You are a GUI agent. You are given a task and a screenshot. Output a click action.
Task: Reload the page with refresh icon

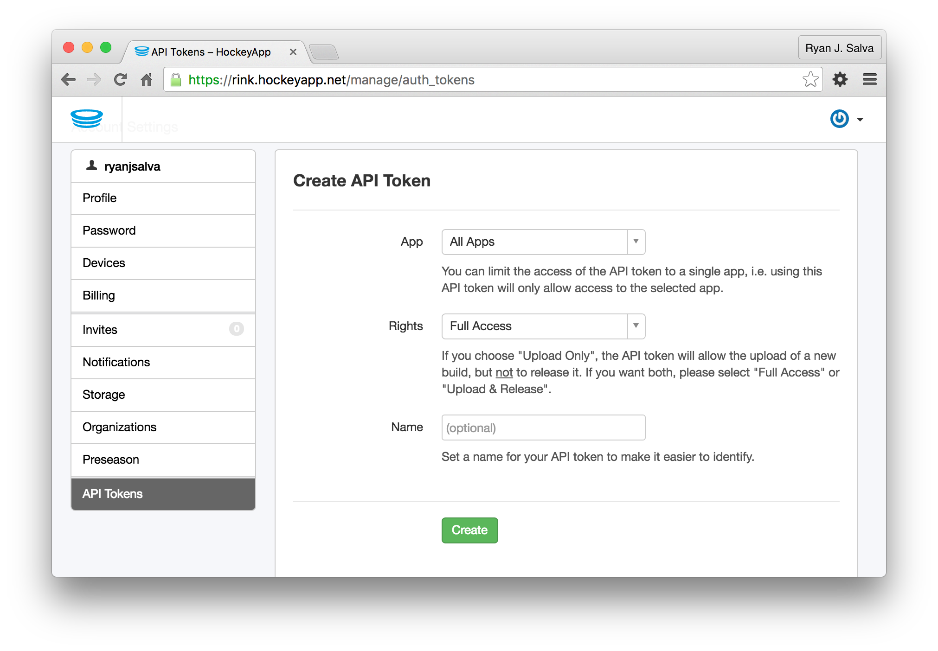(x=120, y=80)
